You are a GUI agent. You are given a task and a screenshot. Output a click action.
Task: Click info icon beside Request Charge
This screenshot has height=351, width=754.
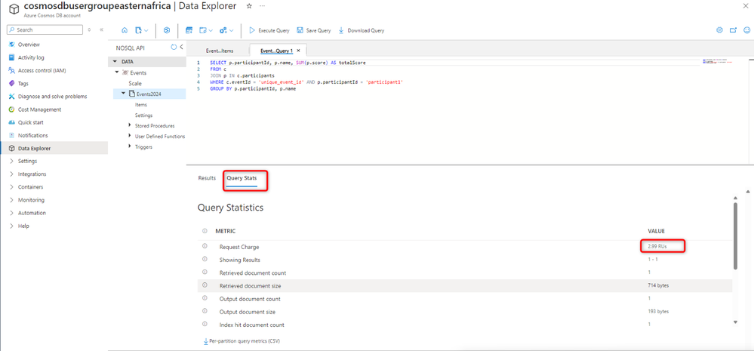tap(205, 246)
